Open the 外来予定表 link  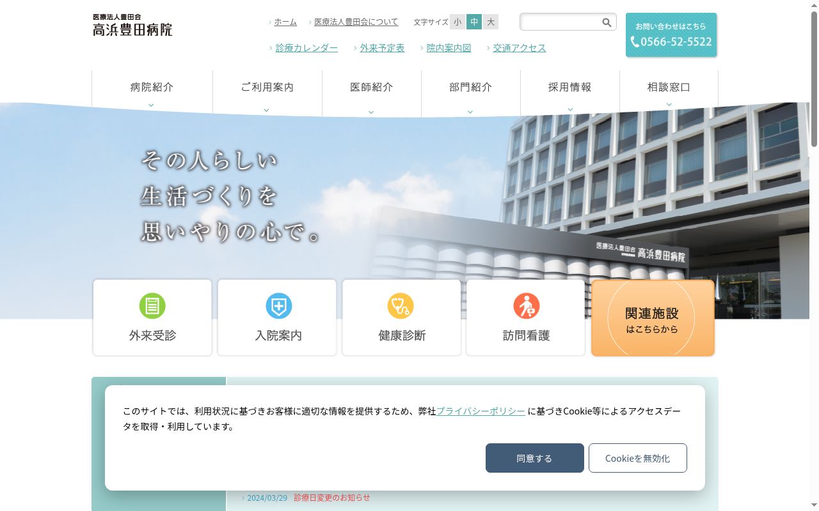coord(382,48)
